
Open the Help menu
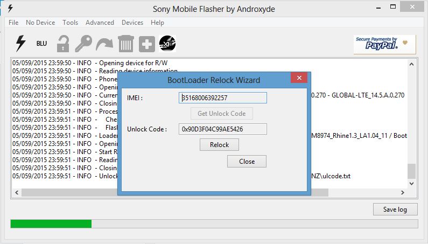click(x=157, y=23)
